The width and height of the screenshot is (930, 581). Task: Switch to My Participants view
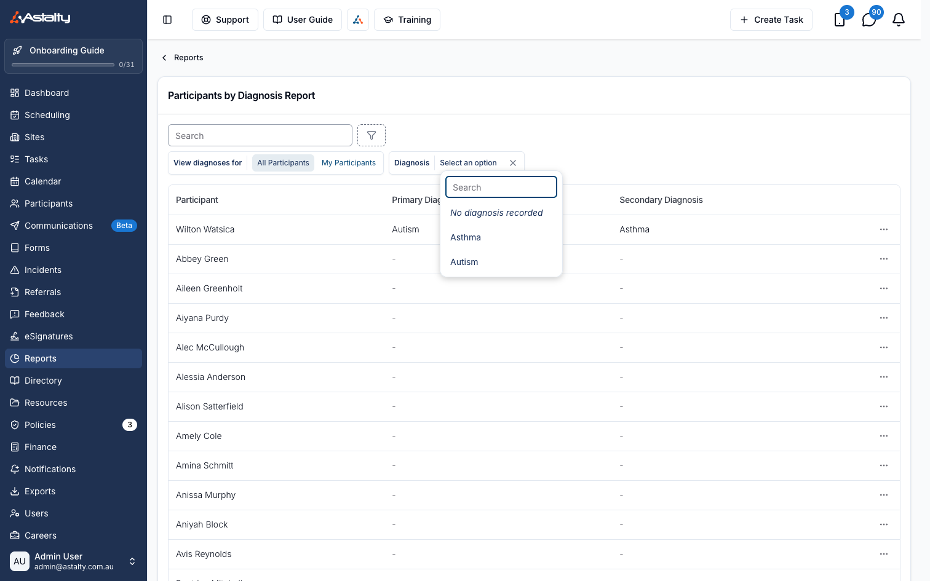[349, 163]
